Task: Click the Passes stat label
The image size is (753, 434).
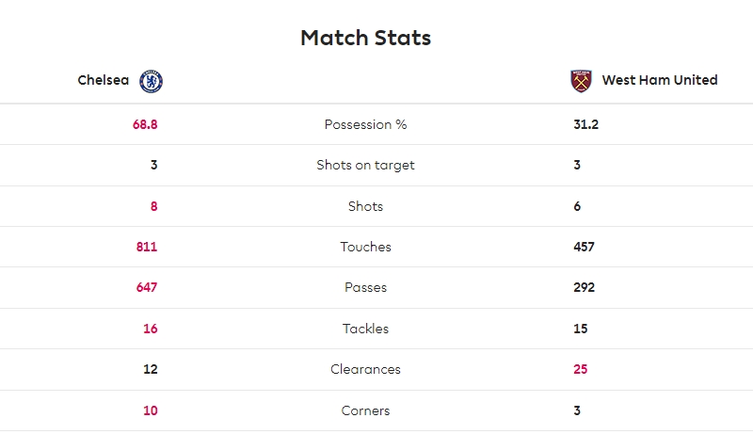Action: click(365, 287)
